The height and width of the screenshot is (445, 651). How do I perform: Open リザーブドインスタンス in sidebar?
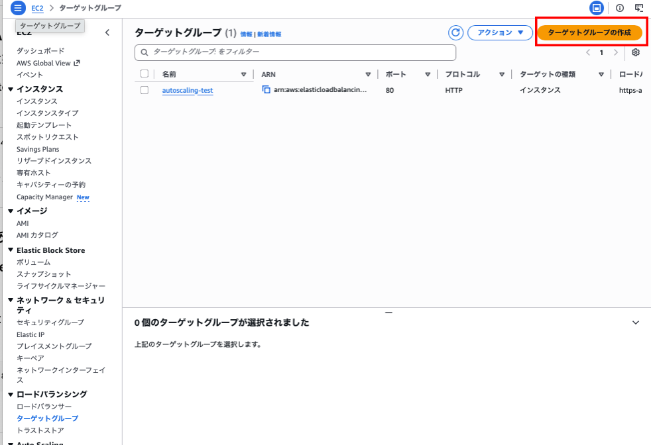click(x=54, y=160)
